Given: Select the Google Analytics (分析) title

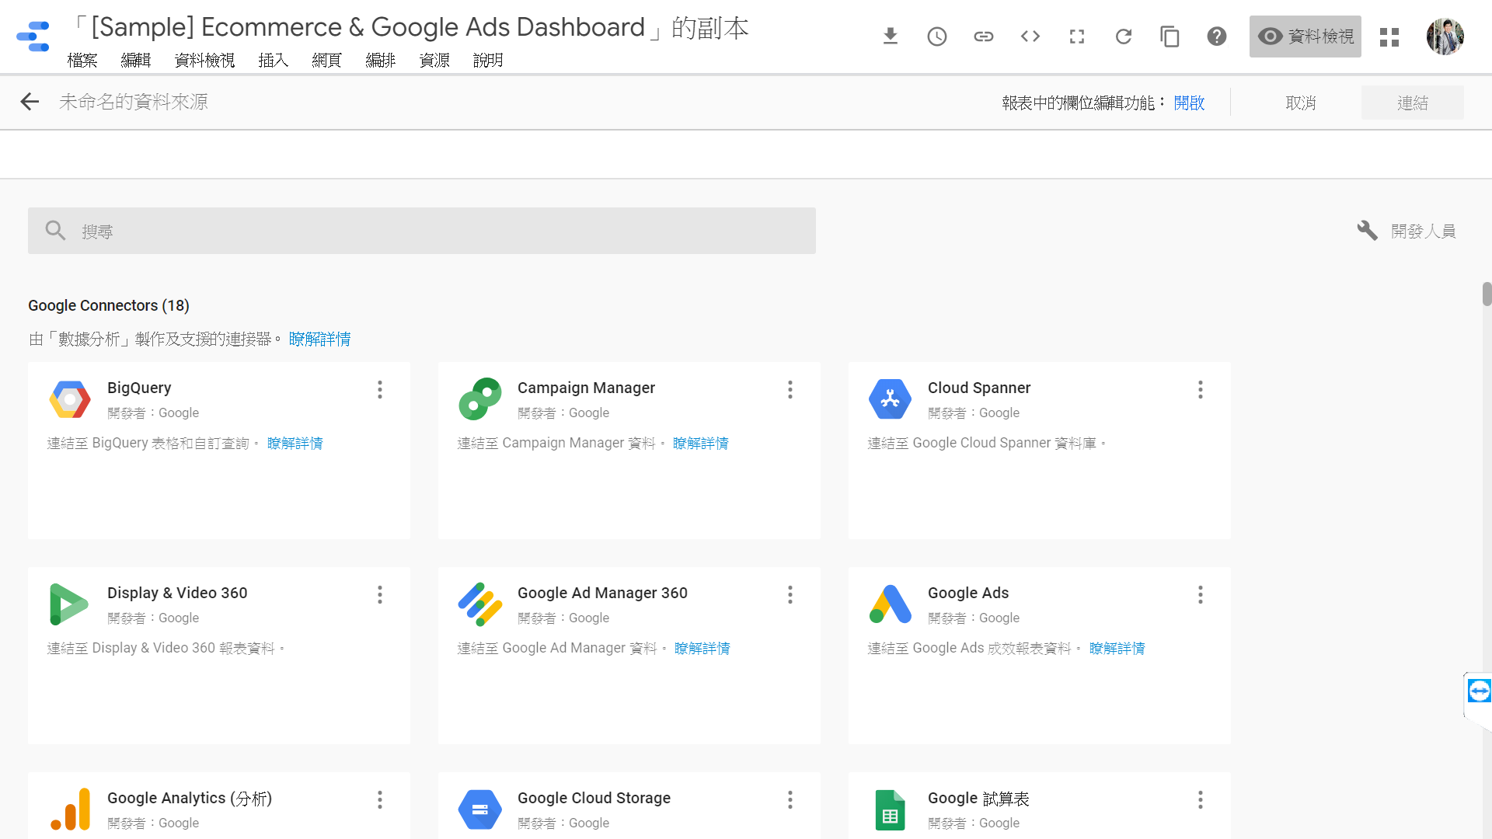Looking at the screenshot, I should (x=190, y=798).
